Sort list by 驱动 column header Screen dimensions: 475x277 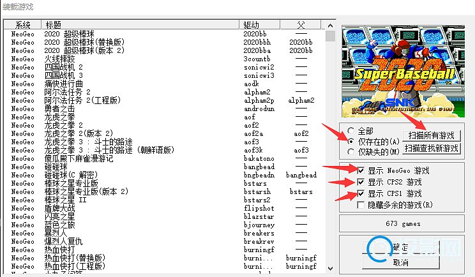260,24
